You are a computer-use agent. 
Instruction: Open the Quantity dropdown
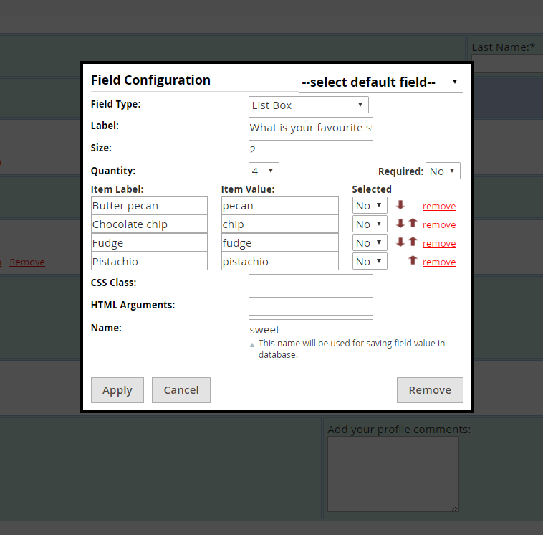point(264,171)
